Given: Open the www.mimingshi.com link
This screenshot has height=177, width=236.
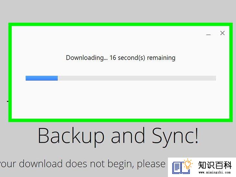Looking at the screenshot, I should pos(215,172).
